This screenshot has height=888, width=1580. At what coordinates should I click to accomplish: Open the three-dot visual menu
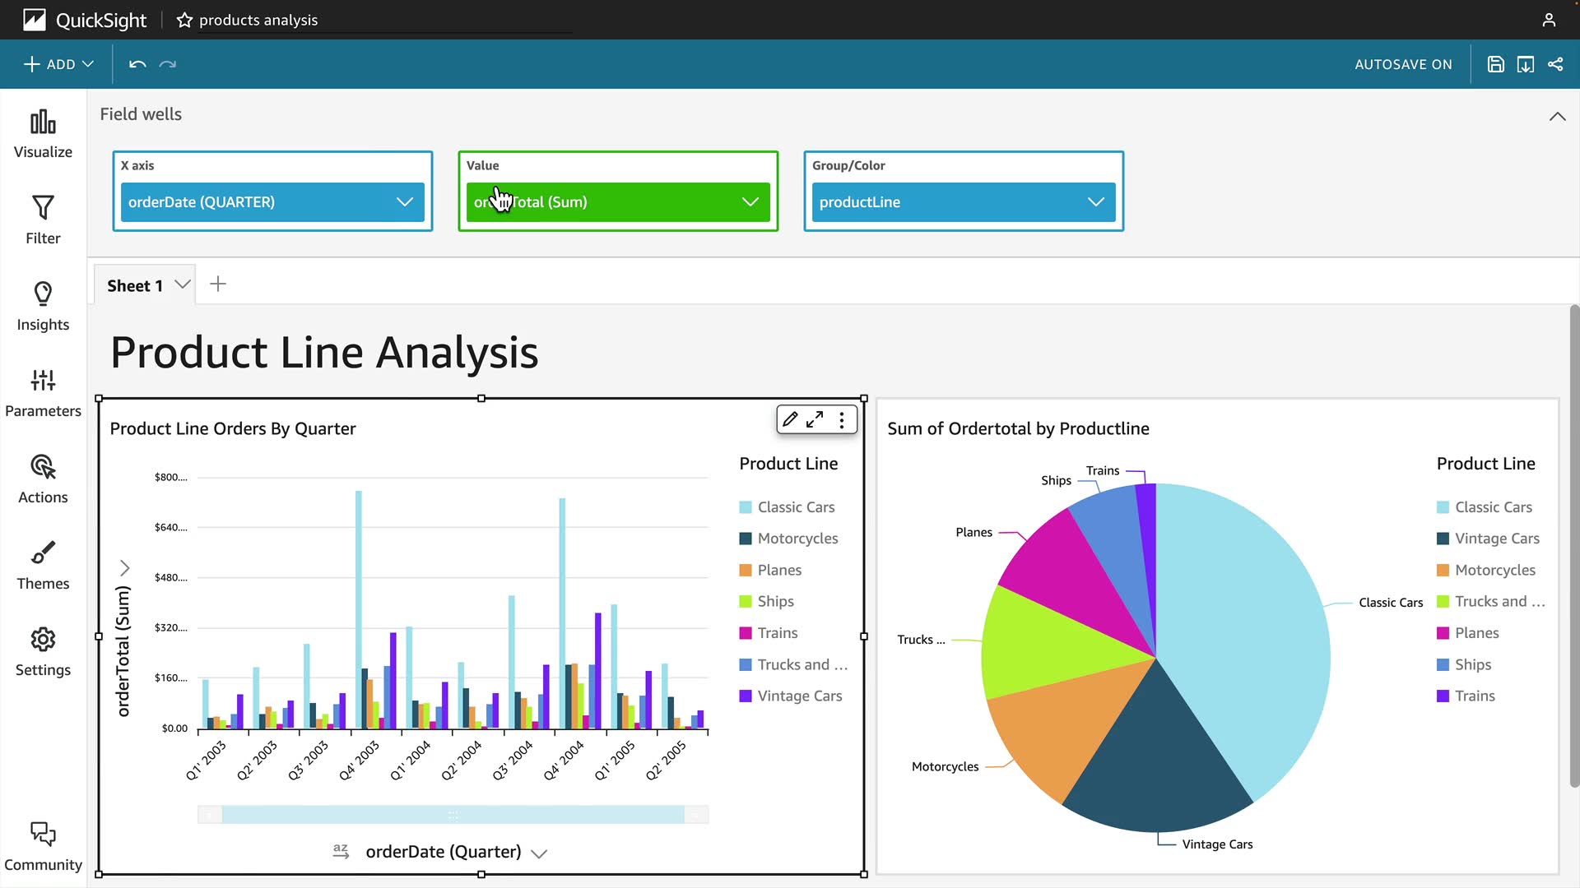tap(841, 419)
